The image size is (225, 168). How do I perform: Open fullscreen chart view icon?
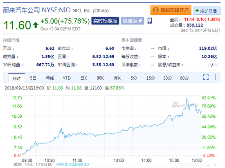206,77
